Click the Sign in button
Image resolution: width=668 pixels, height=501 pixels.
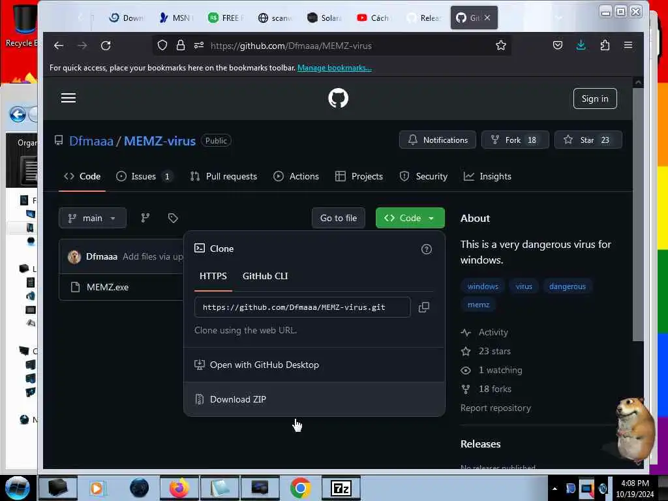595,99
